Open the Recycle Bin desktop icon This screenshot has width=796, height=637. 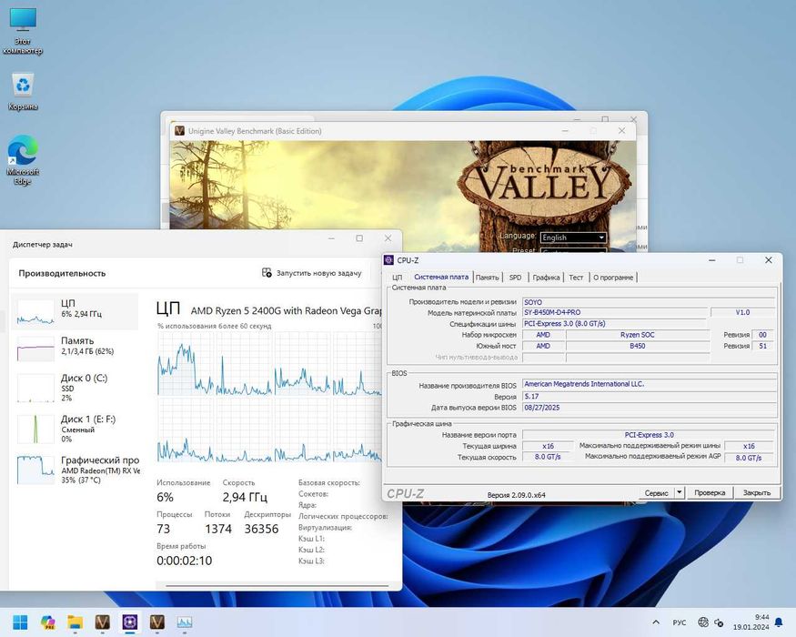(23, 91)
